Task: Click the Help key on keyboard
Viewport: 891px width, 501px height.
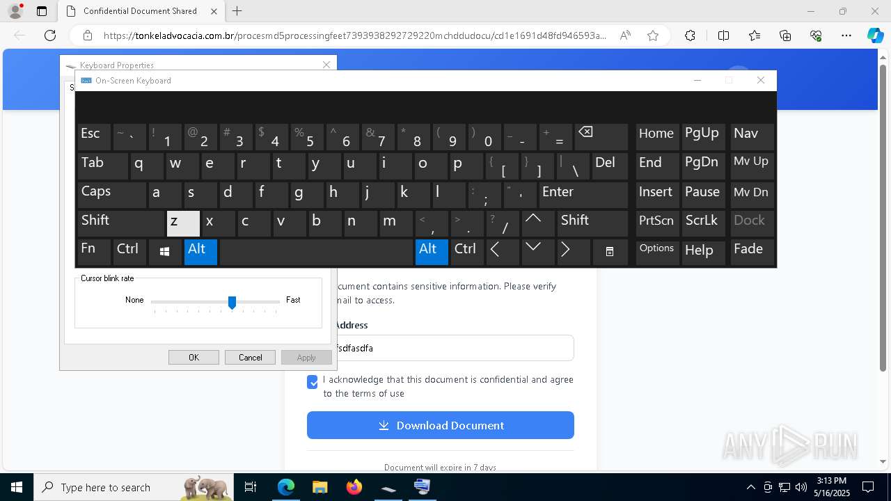Action: point(704,252)
